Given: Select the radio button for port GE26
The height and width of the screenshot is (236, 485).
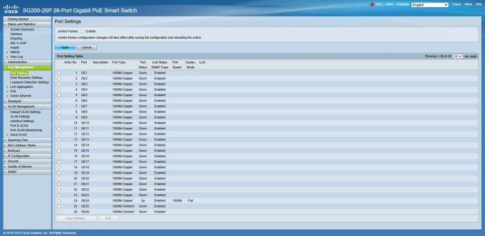Looking at the screenshot, I should click(59, 212).
